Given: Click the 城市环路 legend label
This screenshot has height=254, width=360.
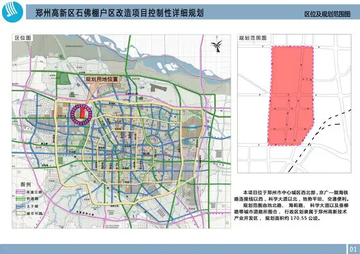Looking at the screenshot, I should click(35, 213).
